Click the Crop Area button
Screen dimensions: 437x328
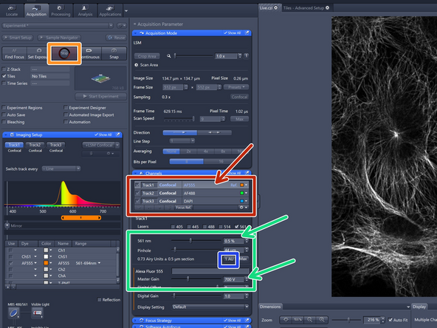pyautogui.click(x=147, y=56)
